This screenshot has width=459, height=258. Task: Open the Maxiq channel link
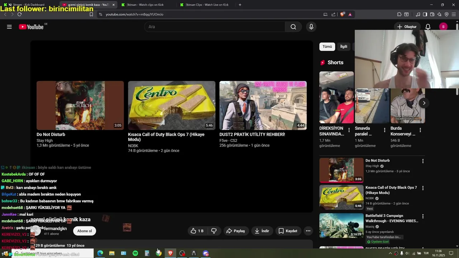370,226
